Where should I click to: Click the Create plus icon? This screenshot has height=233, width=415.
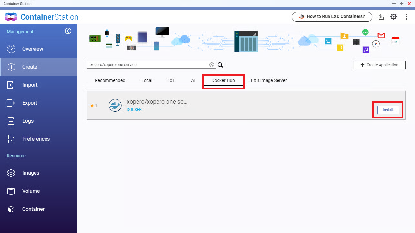tap(11, 67)
